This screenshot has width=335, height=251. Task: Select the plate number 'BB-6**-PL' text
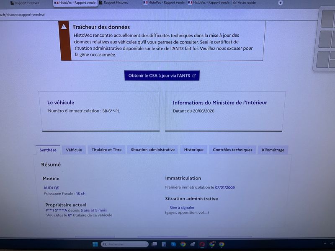(111, 111)
